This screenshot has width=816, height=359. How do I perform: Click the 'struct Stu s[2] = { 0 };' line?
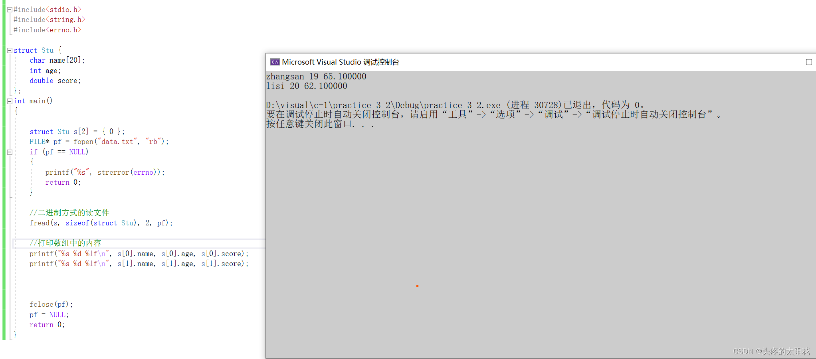tap(77, 132)
